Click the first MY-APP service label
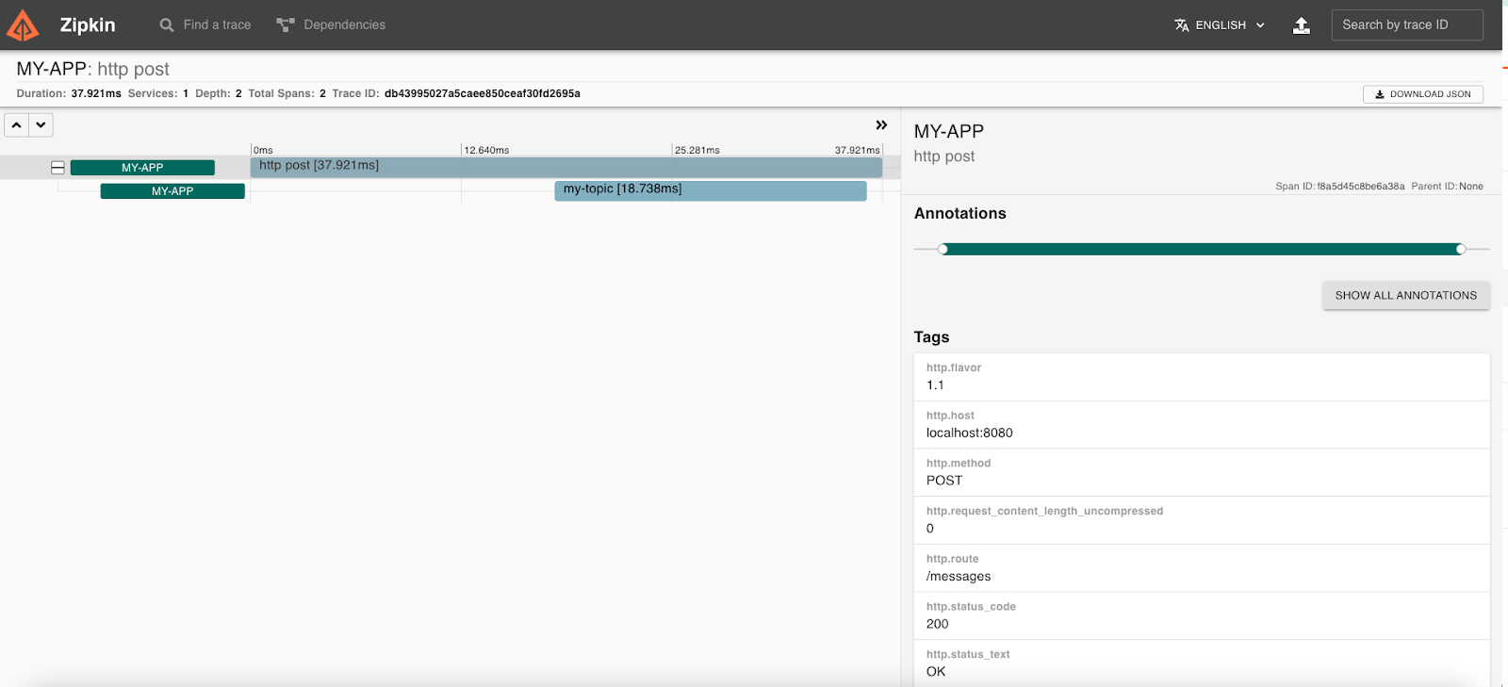The width and height of the screenshot is (1508, 687). [142, 168]
